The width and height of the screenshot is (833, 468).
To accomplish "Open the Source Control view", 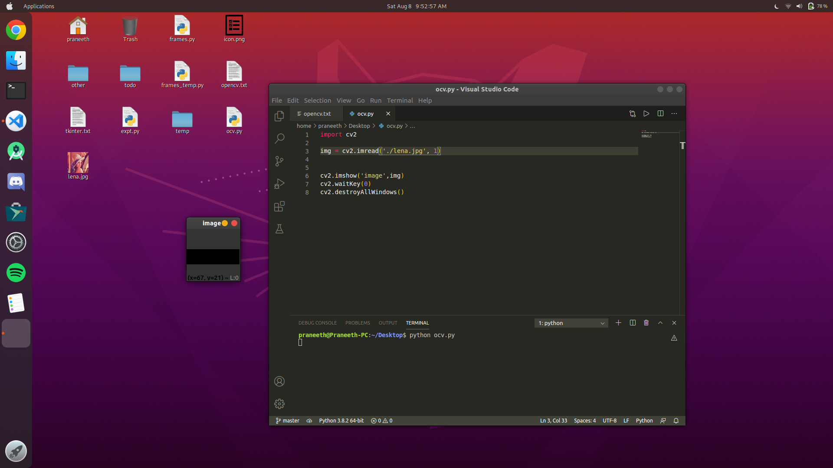I will 279,161.
